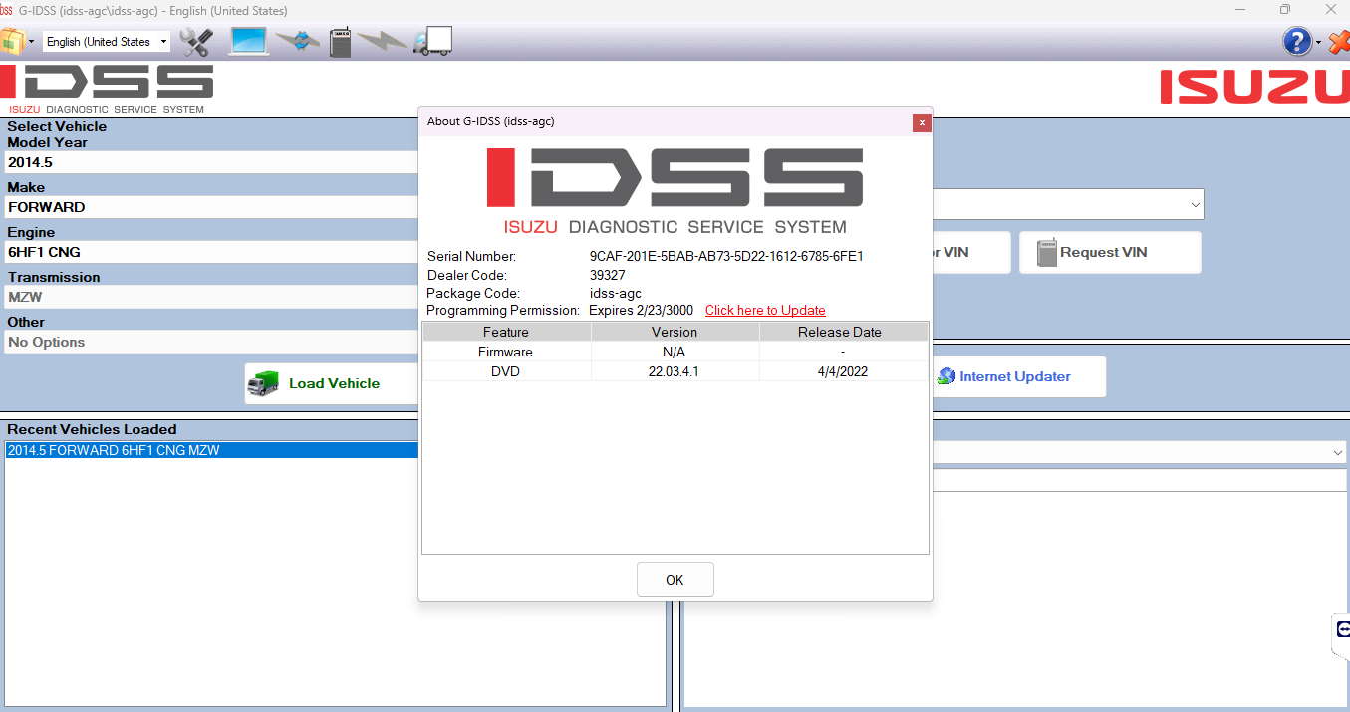Click the 4/4/2022 release date cell
1350x712 pixels.
pyautogui.click(x=843, y=371)
